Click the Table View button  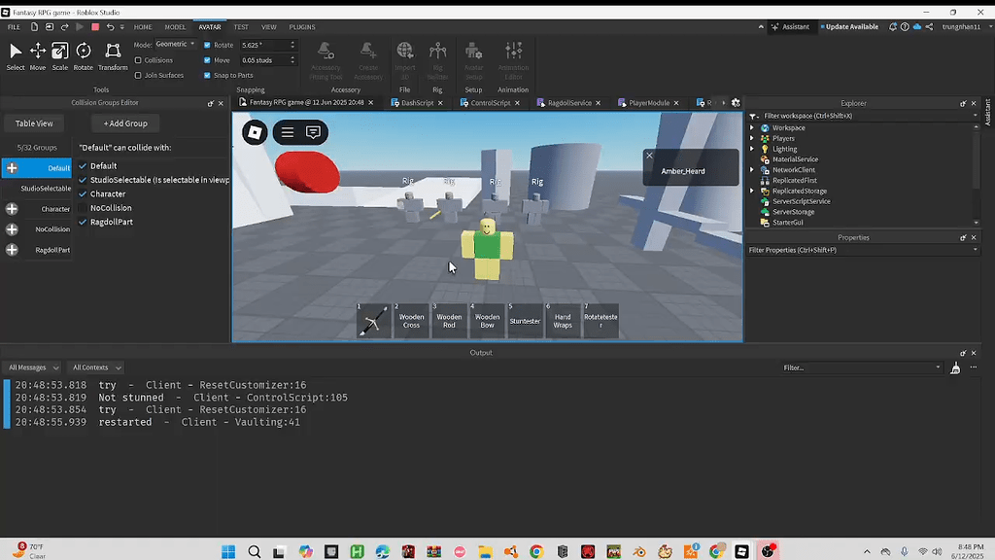tap(34, 123)
